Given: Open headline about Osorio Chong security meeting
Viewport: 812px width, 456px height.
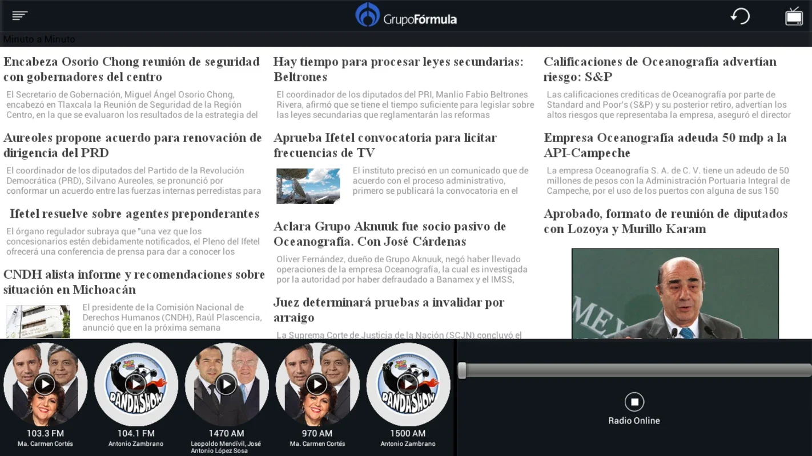Looking at the screenshot, I should click(x=132, y=69).
